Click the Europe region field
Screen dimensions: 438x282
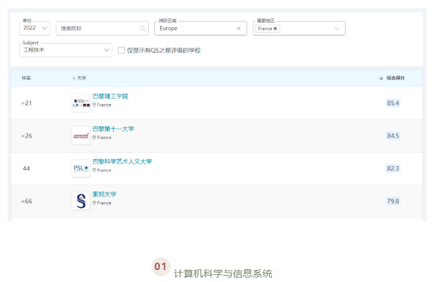coord(200,28)
